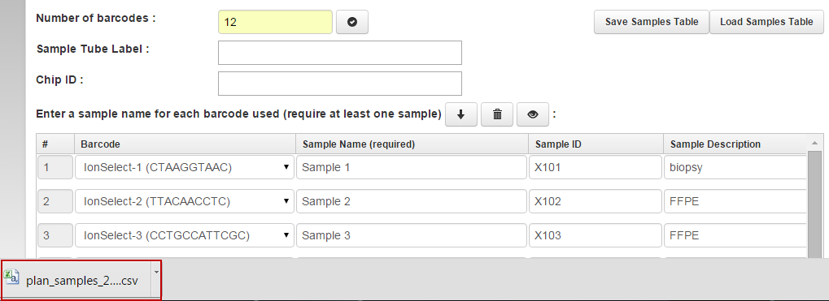Toggle the eye icon column visibility button
Screen dimensions: 829x301
pyautogui.click(x=532, y=114)
